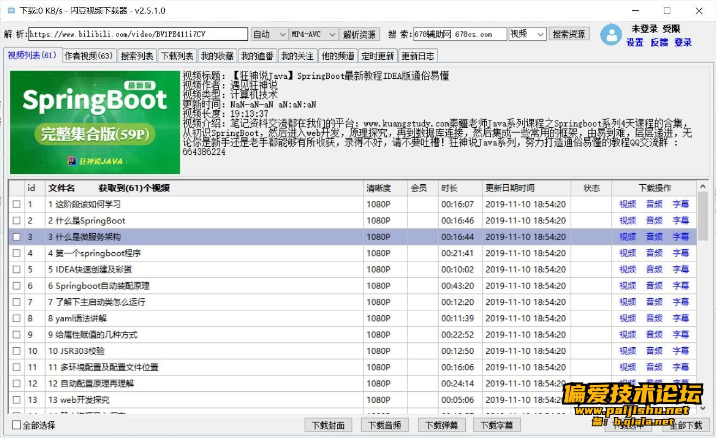
Task: Open the 视频 search type dropdown
Action: [x=527, y=34]
